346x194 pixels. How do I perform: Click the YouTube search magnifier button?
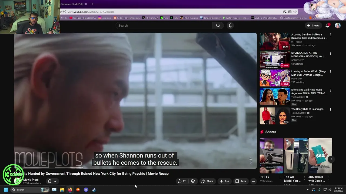(x=218, y=26)
